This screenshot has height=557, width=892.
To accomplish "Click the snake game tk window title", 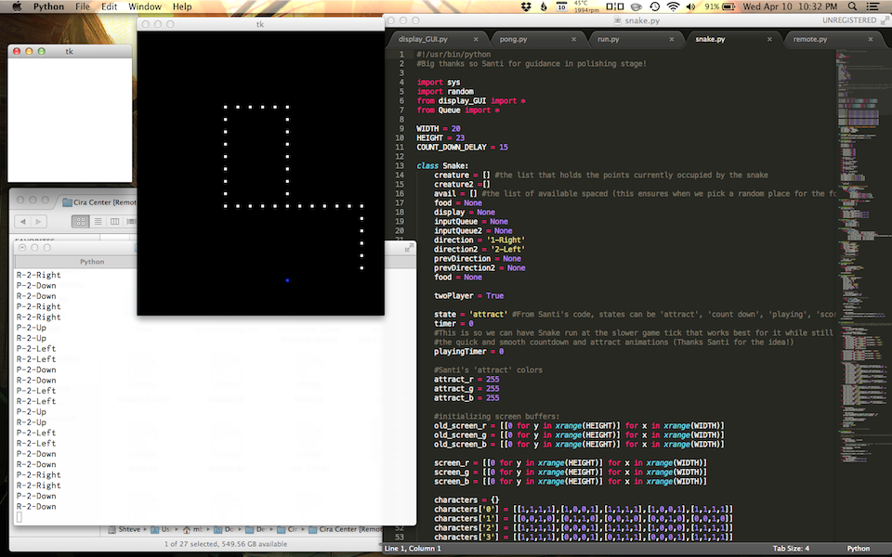I will (260, 24).
